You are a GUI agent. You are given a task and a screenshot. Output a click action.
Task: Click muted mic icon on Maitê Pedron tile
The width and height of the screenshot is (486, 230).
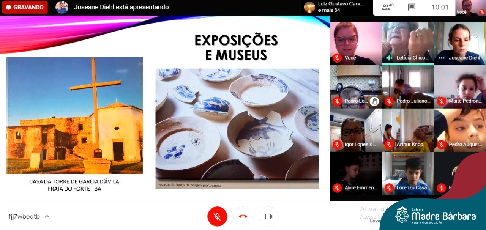coord(441,101)
